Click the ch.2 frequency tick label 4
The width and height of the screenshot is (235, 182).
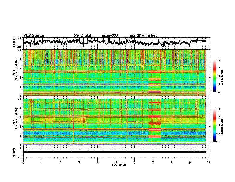[x=21, y=127]
